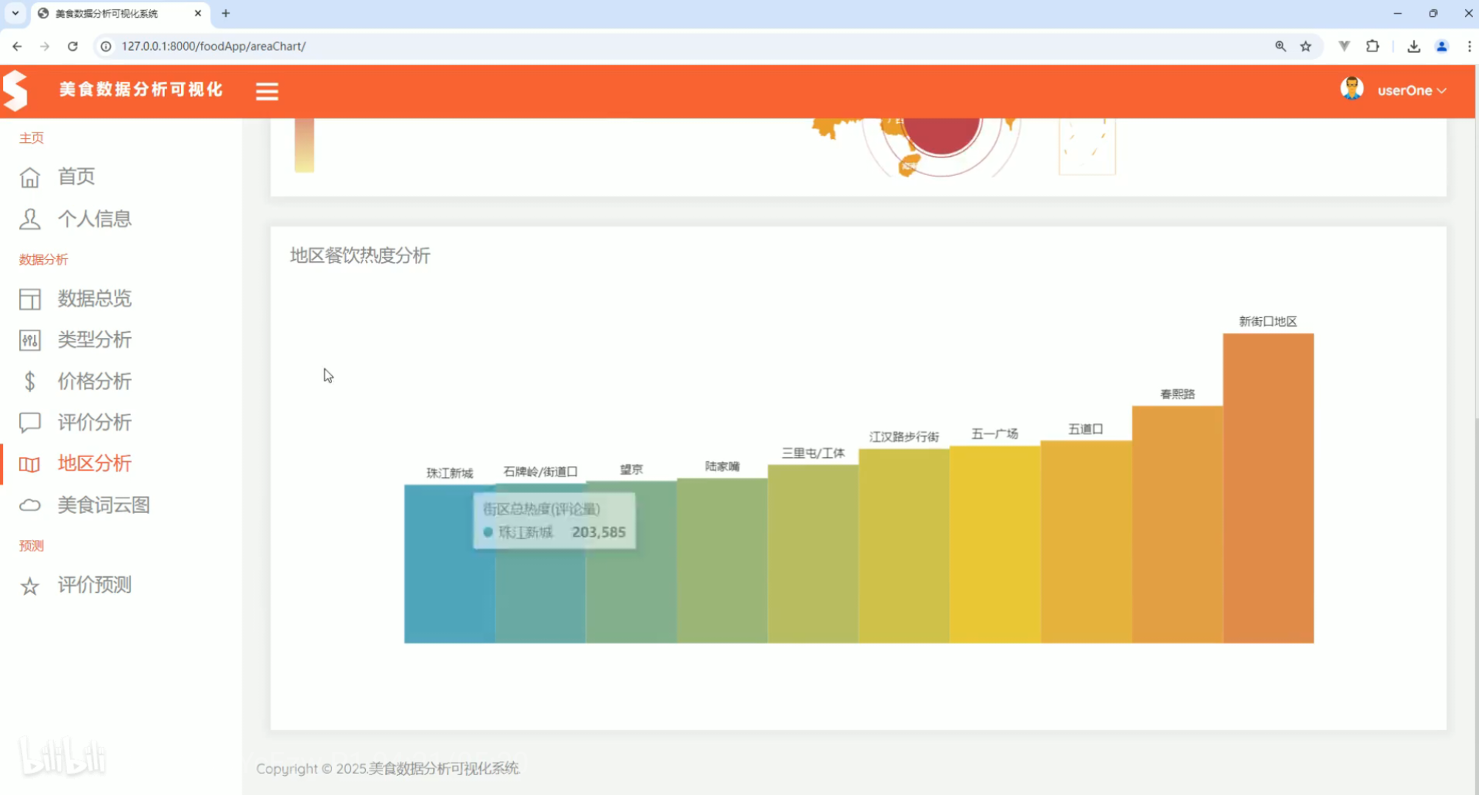Open the tab search dropdown arrow
This screenshot has width=1479, height=795.
pyautogui.click(x=15, y=13)
